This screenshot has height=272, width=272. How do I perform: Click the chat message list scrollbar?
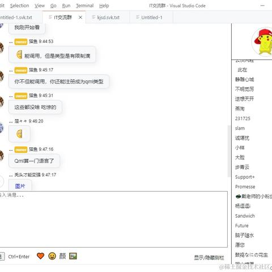coord(229,151)
